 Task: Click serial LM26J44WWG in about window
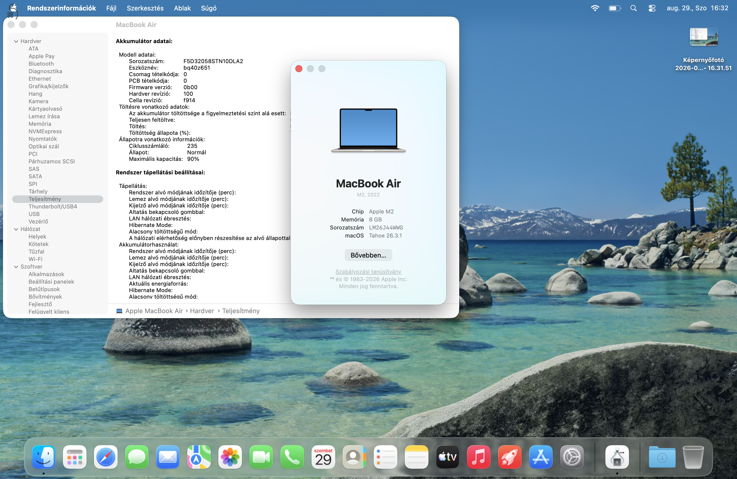(x=386, y=227)
